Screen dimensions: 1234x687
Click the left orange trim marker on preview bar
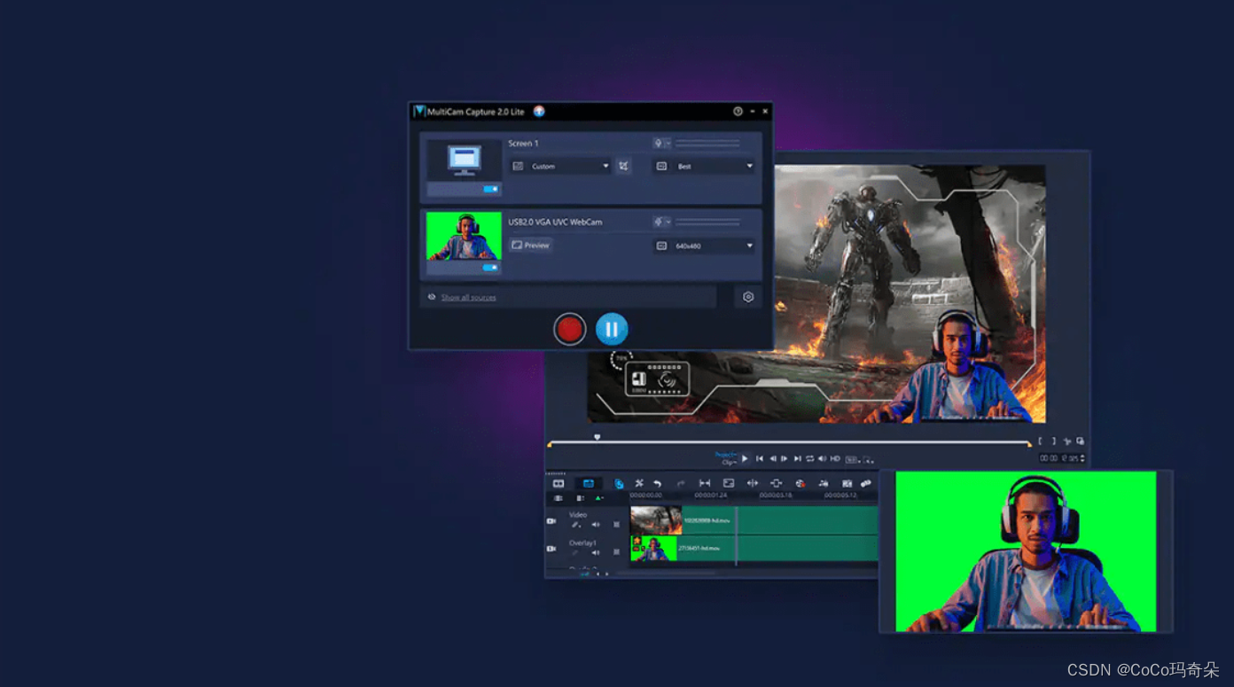coord(550,444)
